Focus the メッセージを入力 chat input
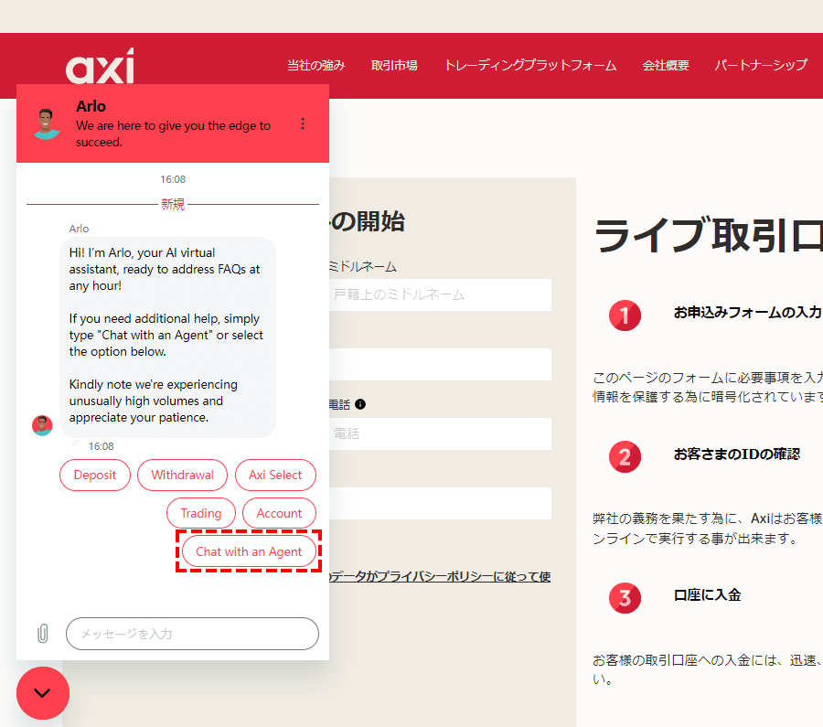The height and width of the screenshot is (727, 823). [x=192, y=634]
